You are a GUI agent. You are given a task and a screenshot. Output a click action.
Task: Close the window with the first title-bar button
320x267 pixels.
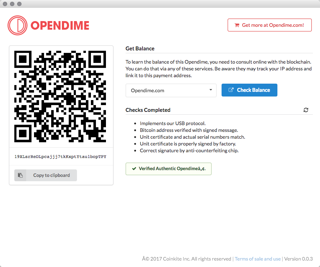point(5,4)
